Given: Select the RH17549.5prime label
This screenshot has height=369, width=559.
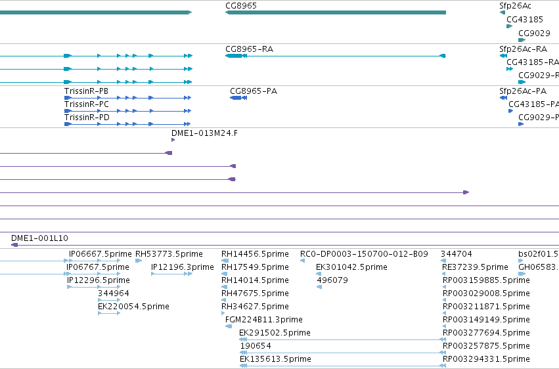Looking at the screenshot, I should (x=255, y=267).
